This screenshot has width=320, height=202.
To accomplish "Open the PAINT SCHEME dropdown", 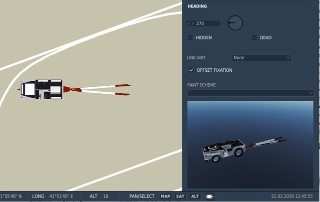I will pos(250,93).
